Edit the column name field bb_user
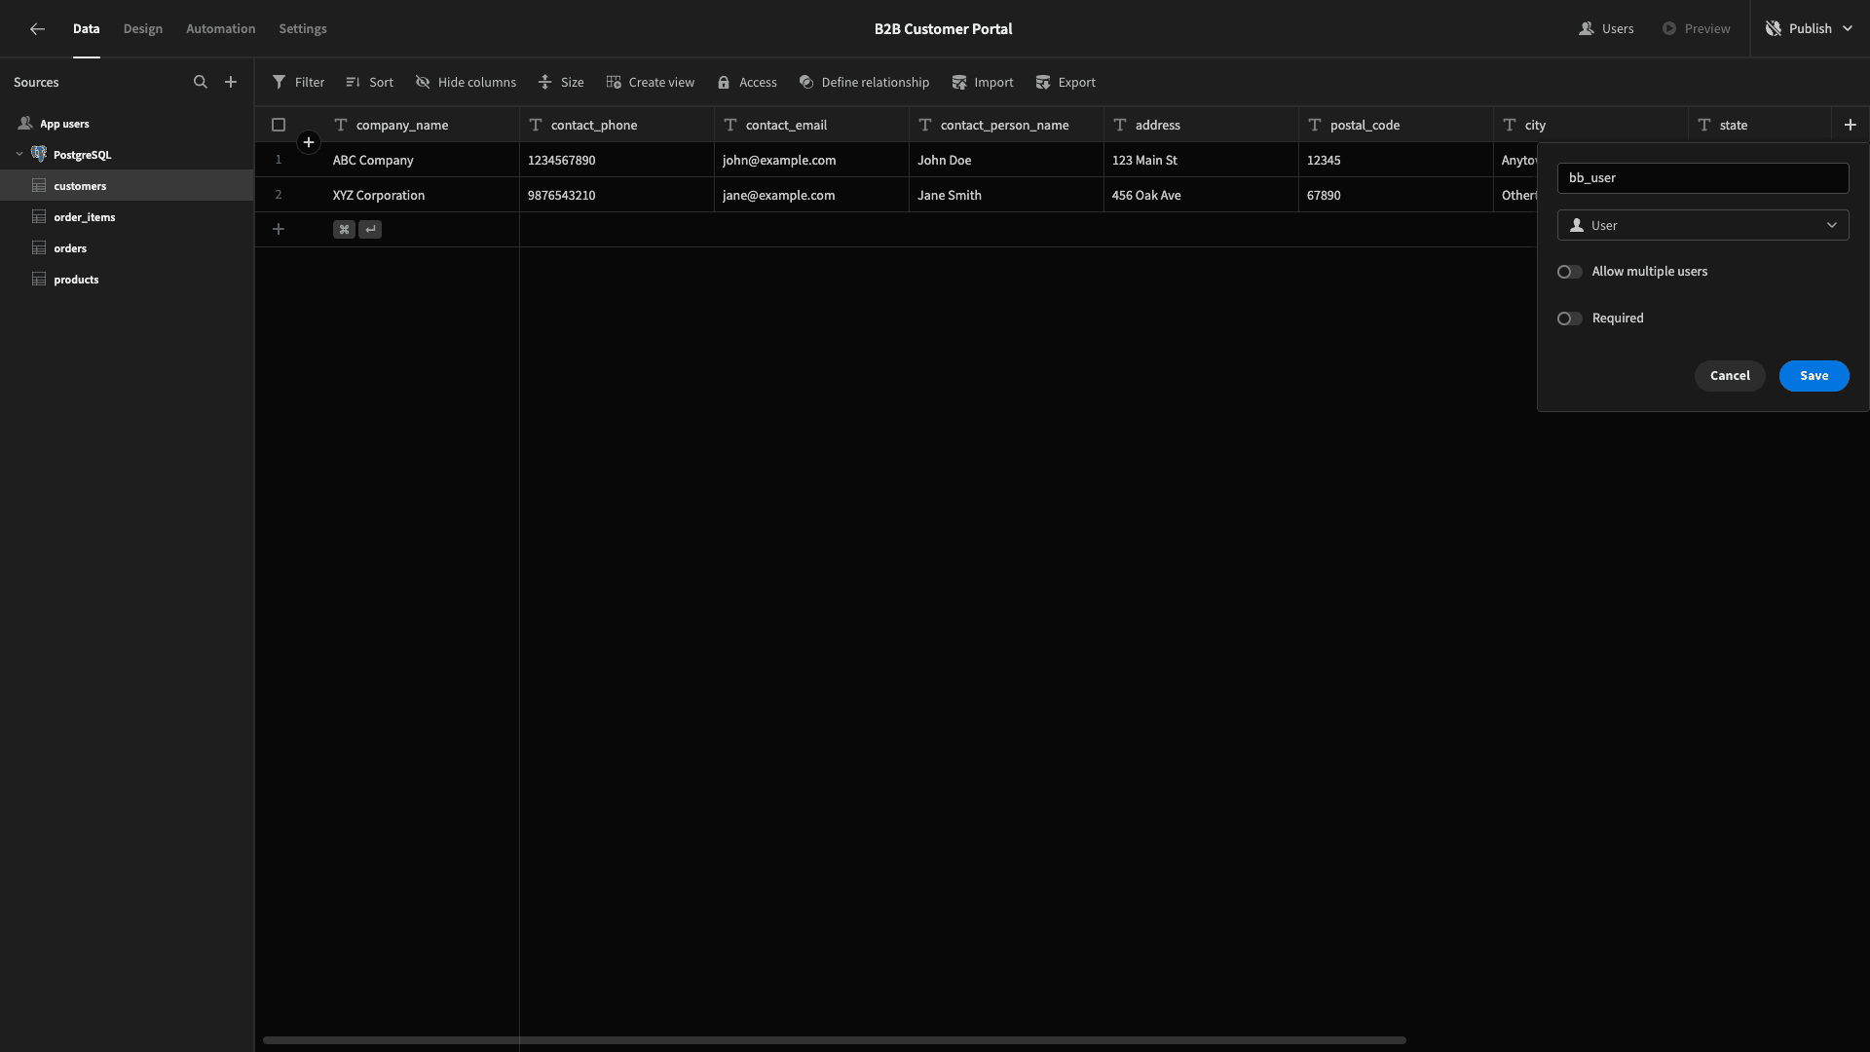This screenshot has height=1052, width=1870. 1702,178
